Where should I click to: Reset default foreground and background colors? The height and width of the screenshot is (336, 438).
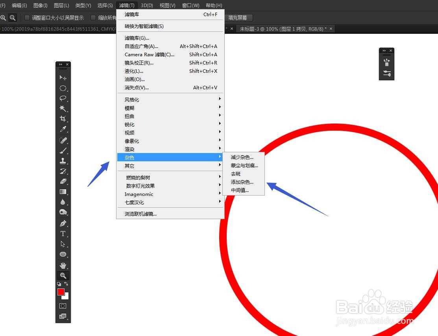pos(59,284)
